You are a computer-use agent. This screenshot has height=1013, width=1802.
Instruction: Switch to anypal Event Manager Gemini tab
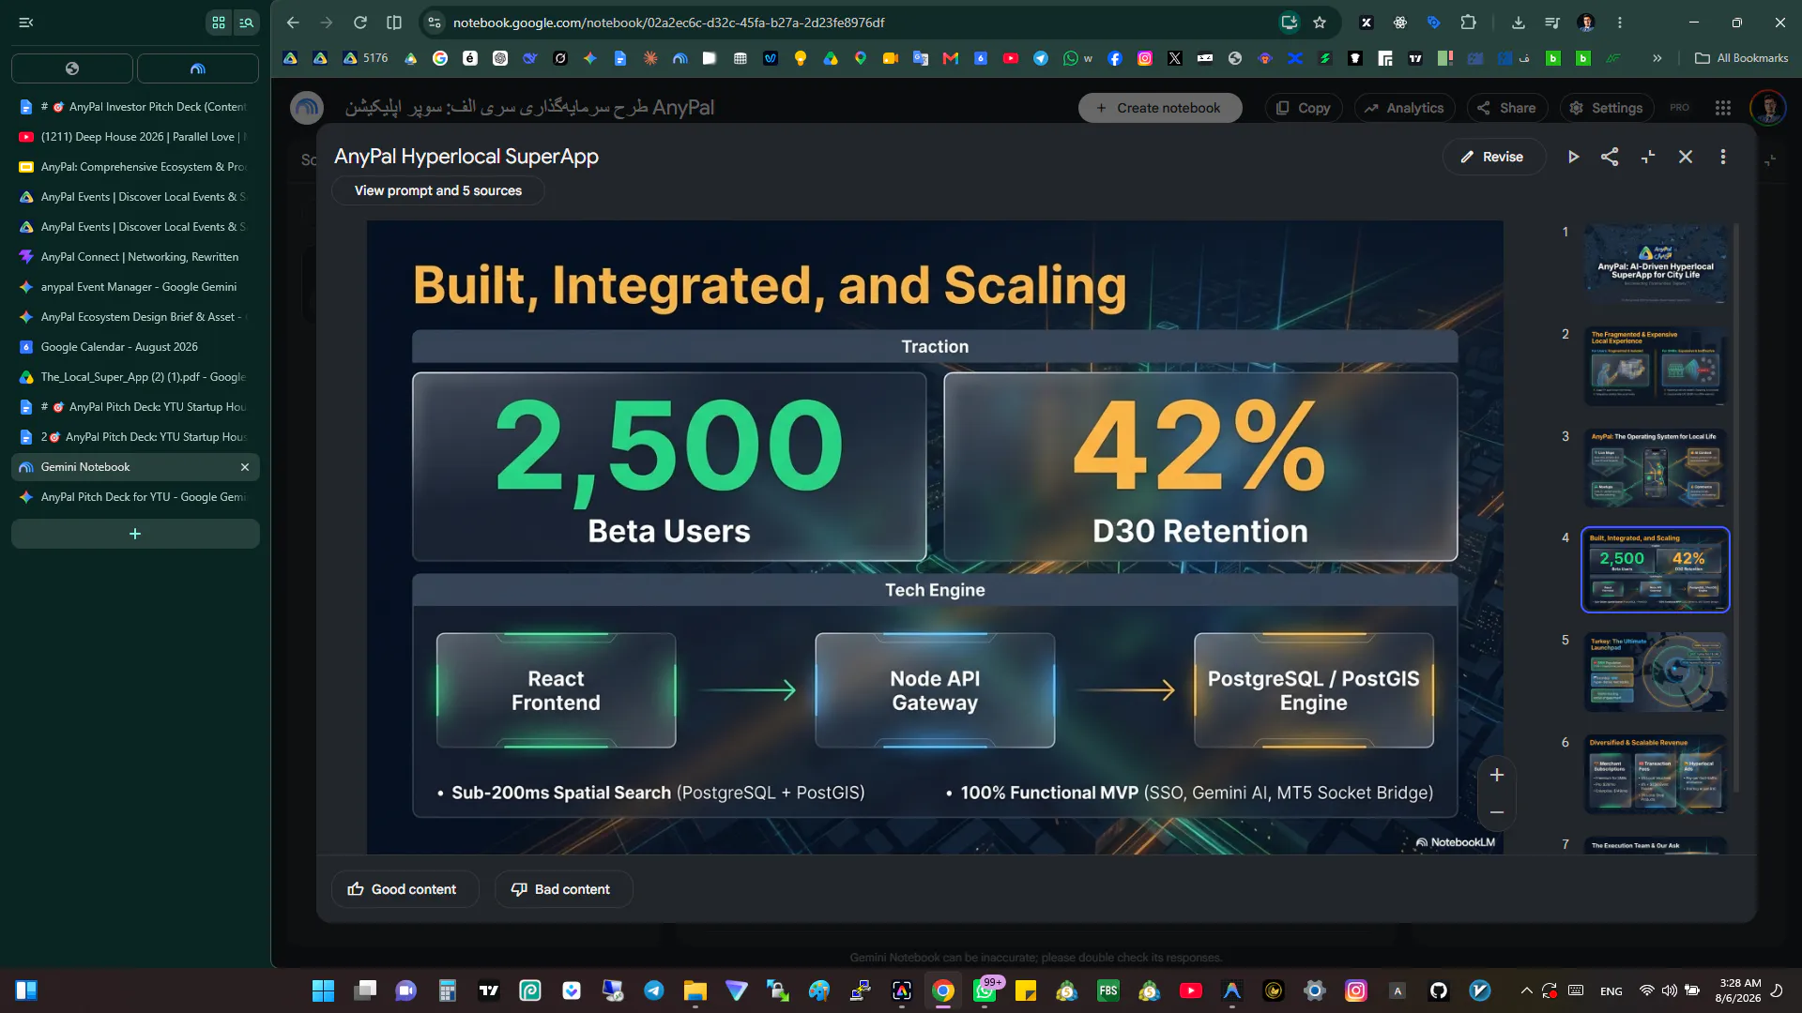[x=135, y=287]
